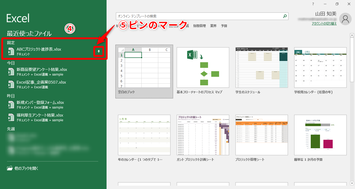The image size is (355, 189).
Task: Choose the 業界 suggested search
Action: click(213, 26)
